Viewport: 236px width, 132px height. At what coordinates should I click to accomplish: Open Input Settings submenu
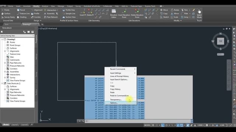pyautogui.click(x=121, y=73)
